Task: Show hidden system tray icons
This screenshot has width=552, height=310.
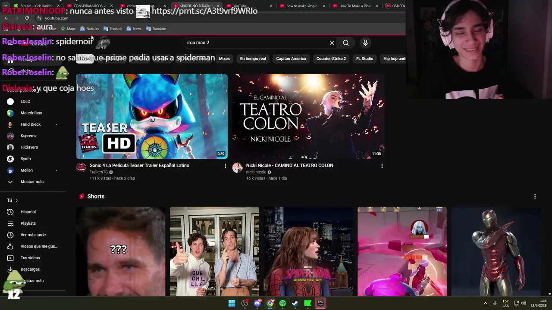Action: click(485, 304)
